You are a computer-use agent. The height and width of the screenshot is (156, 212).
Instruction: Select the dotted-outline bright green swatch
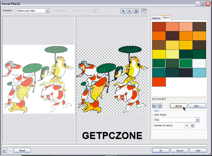point(186,63)
